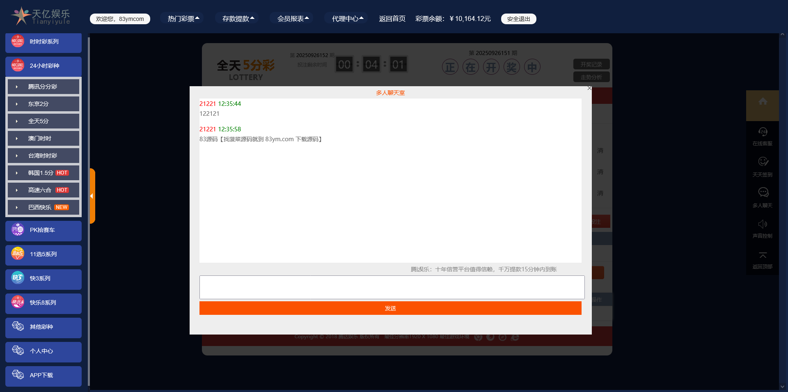This screenshot has height=392, width=788.
Task: Select 东京2分 lottery item
Action: click(44, 104)
